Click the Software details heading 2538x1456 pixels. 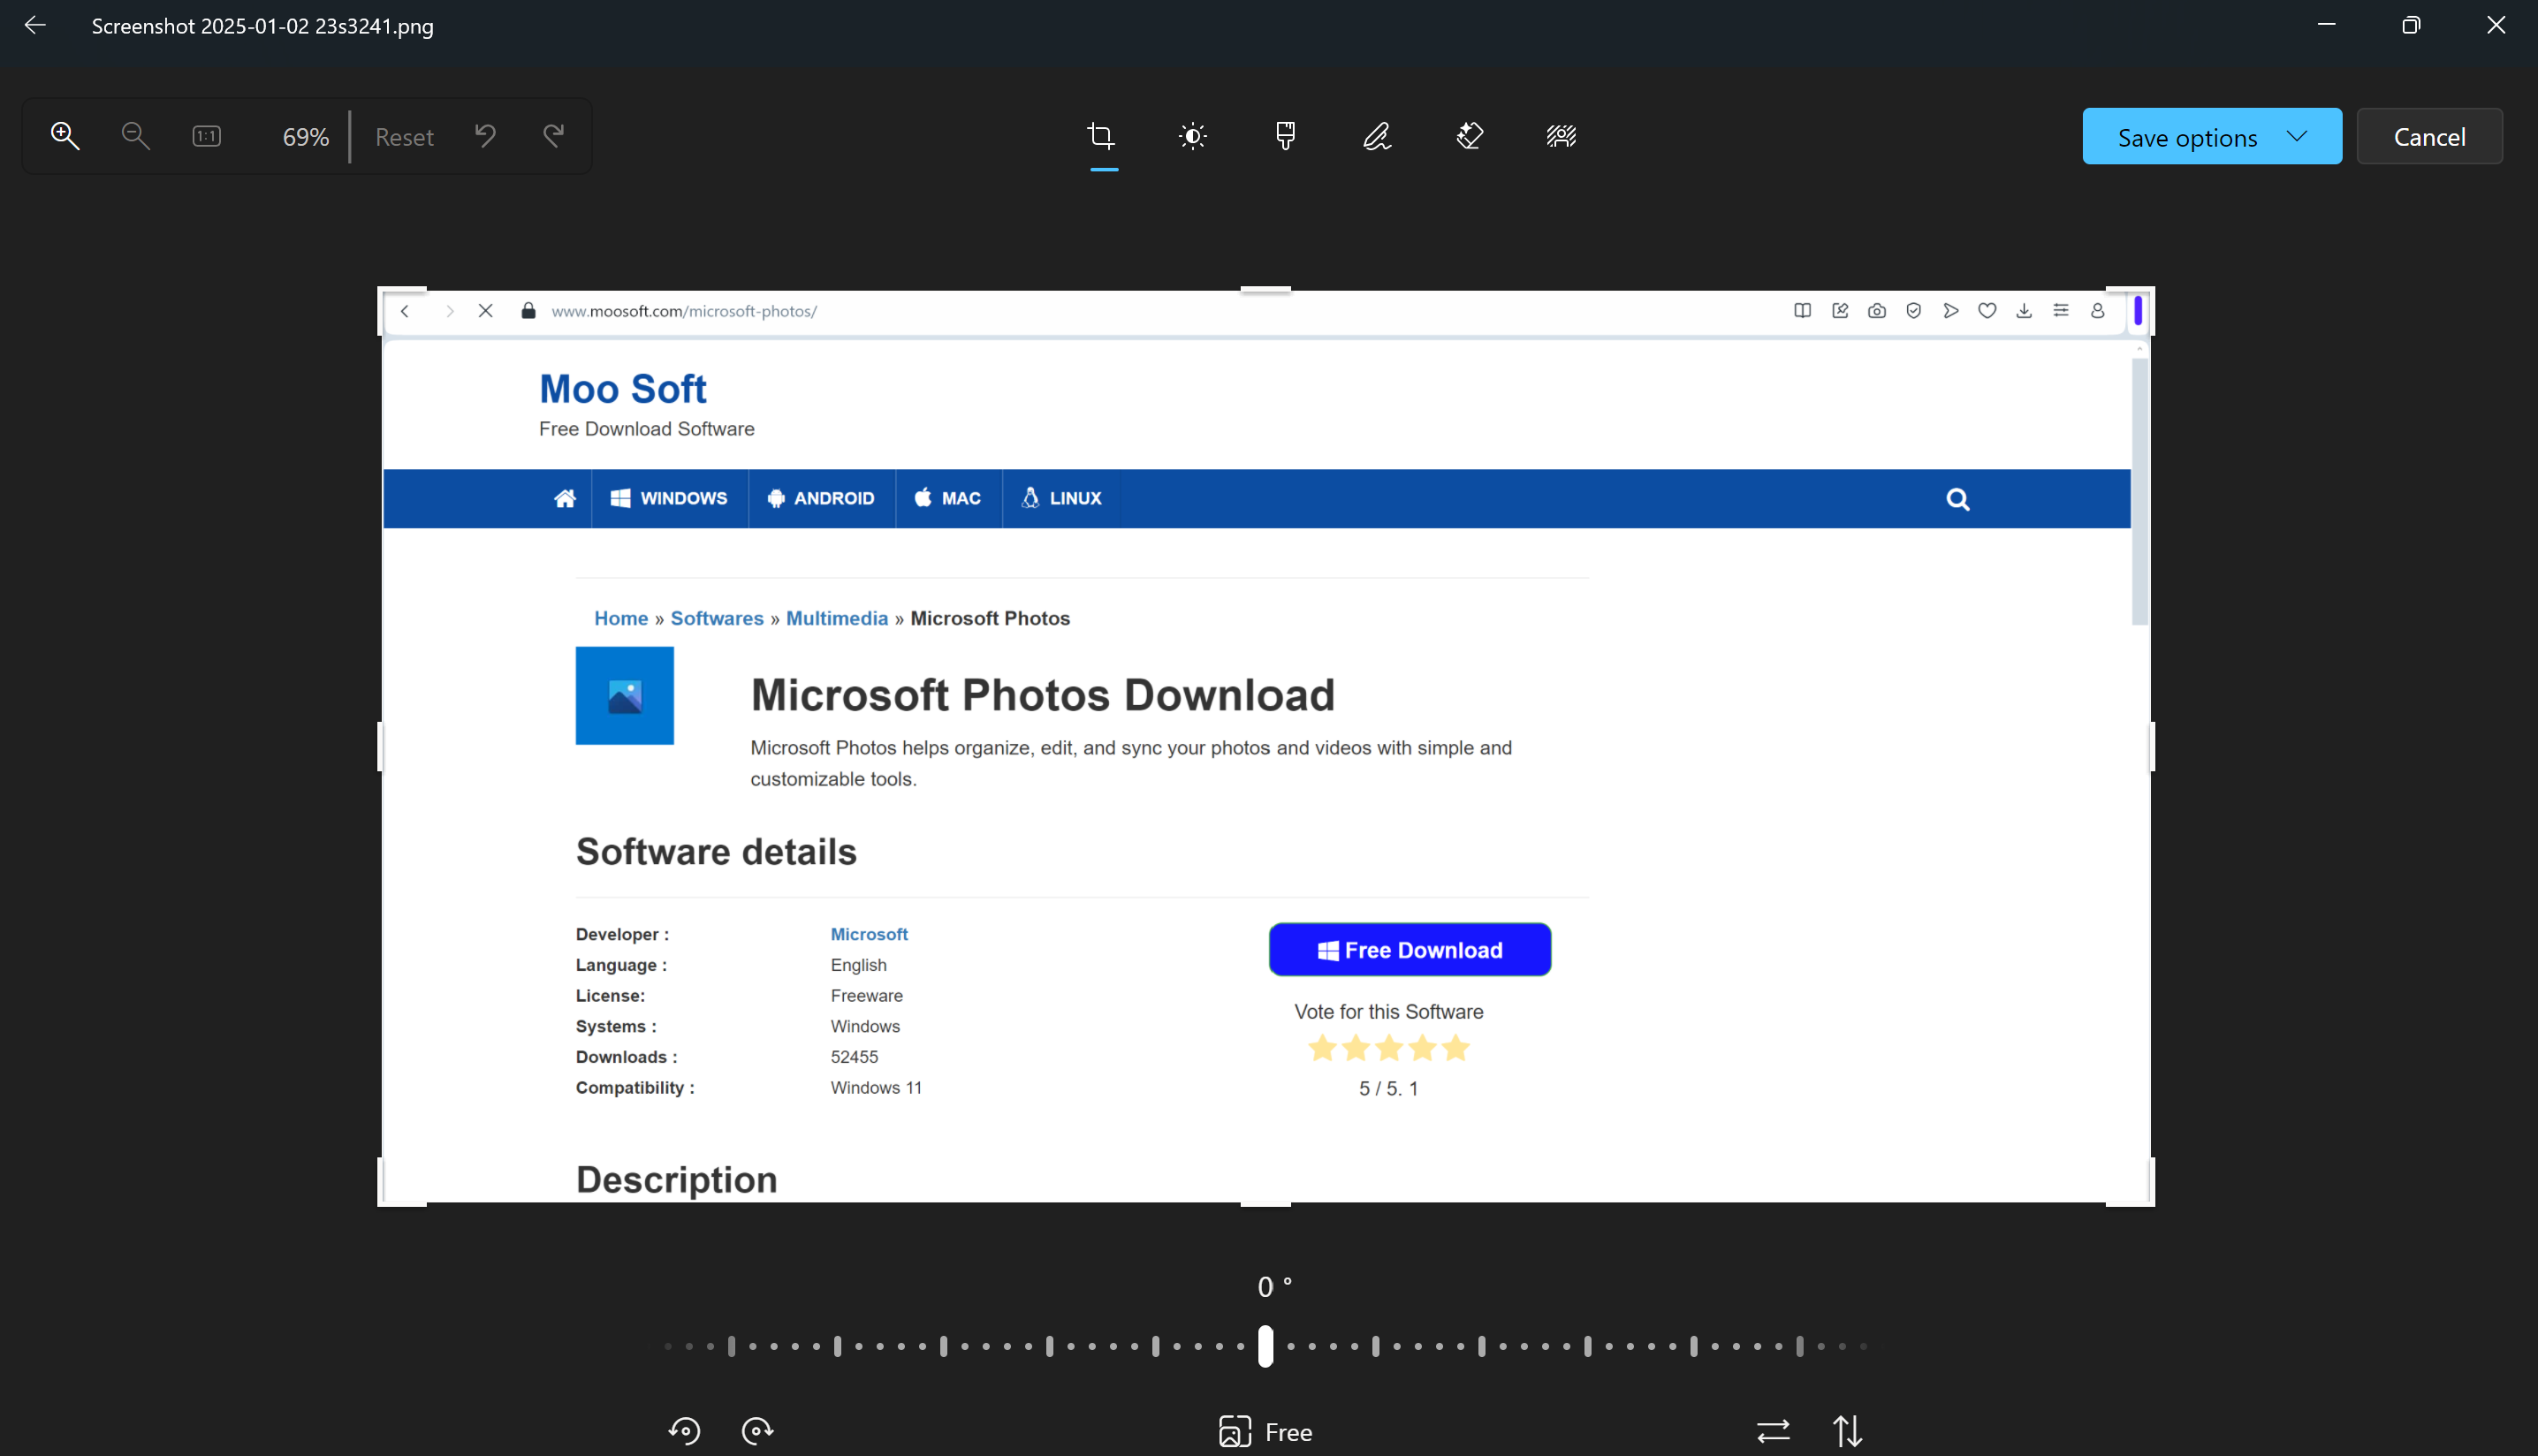point(716,852)
